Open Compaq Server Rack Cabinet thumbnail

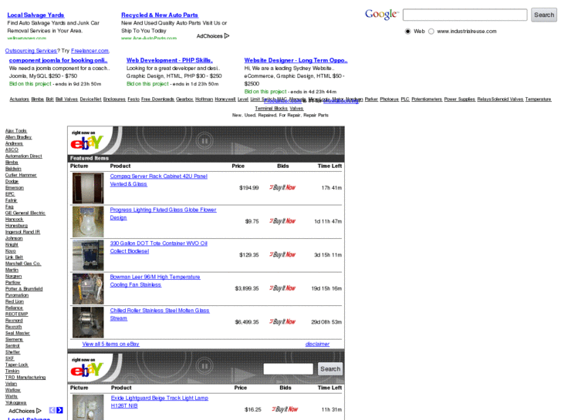88,188
